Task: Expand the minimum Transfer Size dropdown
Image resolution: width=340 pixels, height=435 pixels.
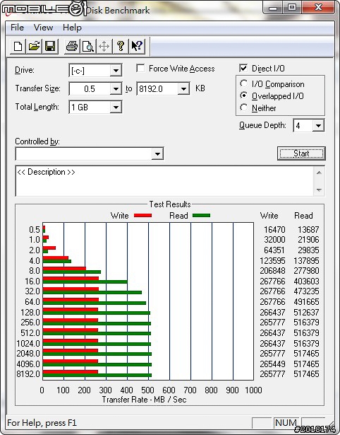Action: pyautogui.click(x=116, y=89)
